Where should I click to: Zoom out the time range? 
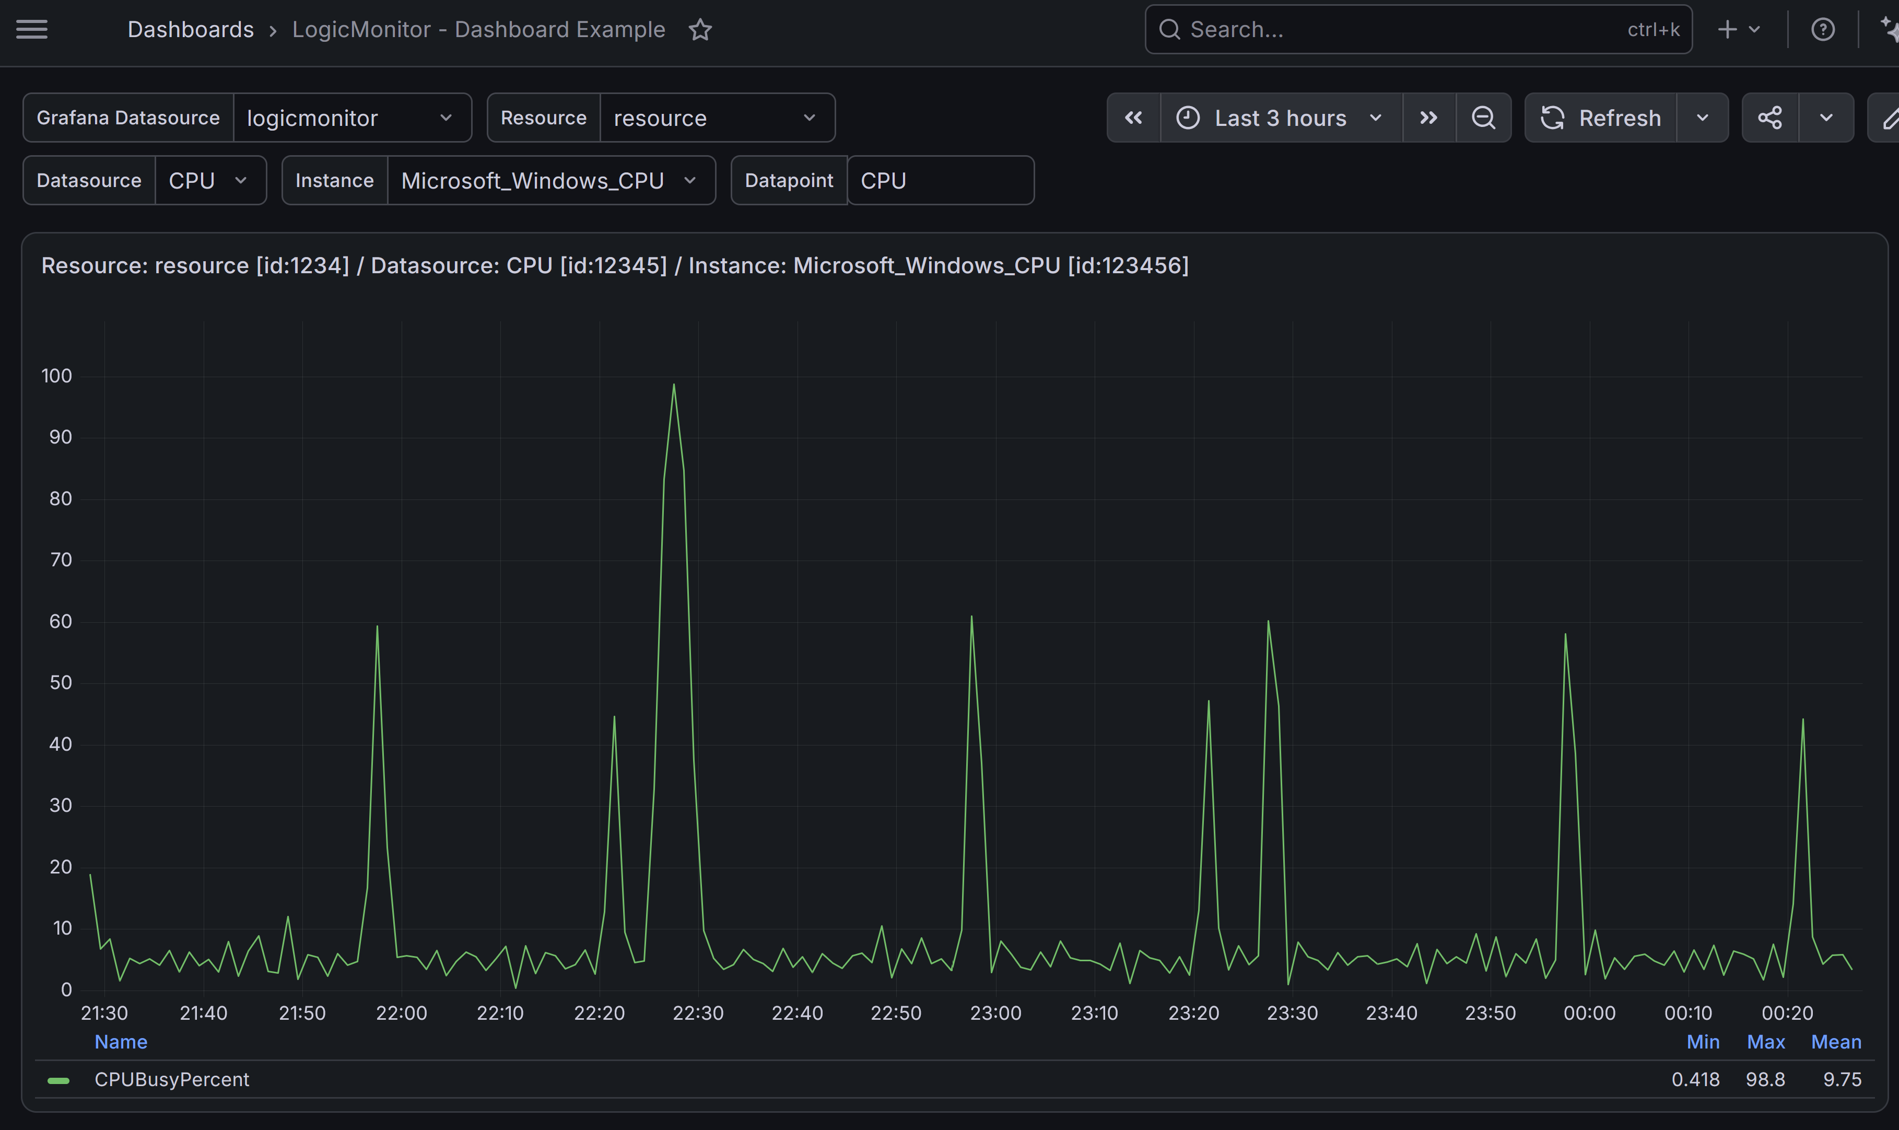(x=1483, y=118)
